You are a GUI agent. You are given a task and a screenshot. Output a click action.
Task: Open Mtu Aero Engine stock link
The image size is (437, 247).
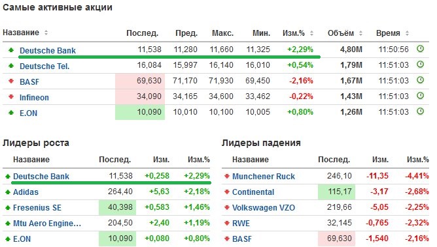point(47,223)
